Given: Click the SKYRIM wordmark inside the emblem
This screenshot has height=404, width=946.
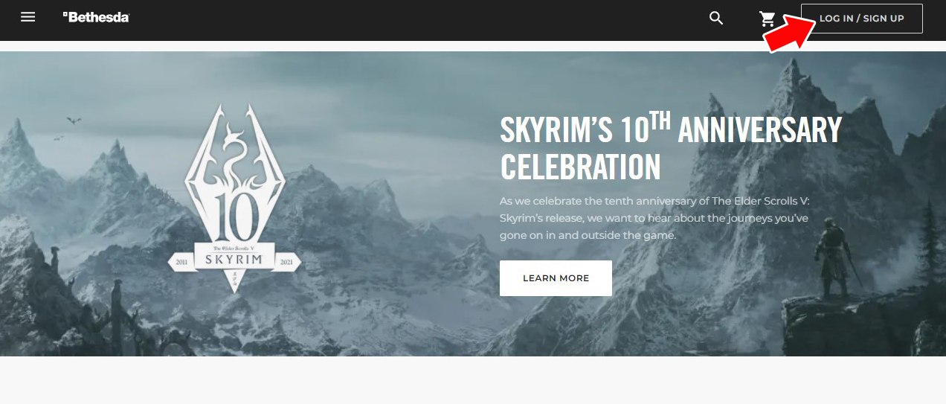Looking at the screenshot, I should click(x=234, y=260).
